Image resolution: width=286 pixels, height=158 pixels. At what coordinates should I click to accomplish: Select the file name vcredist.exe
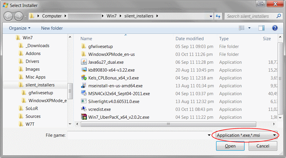(99, 109)
